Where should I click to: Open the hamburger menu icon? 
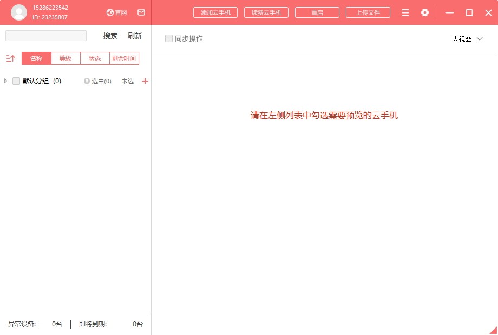point(405,12)
